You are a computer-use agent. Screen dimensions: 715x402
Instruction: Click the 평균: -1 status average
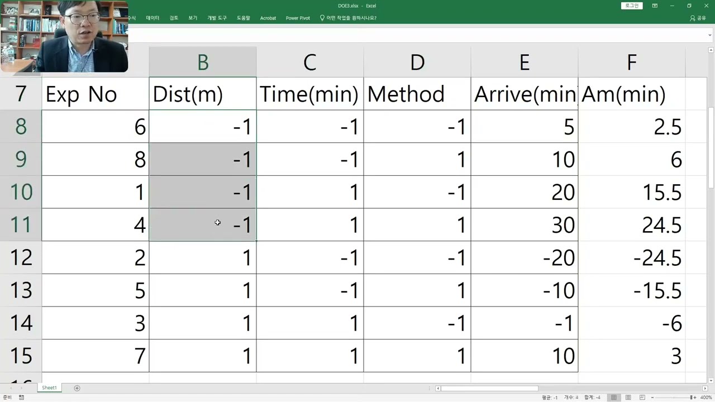click(550, 398)
